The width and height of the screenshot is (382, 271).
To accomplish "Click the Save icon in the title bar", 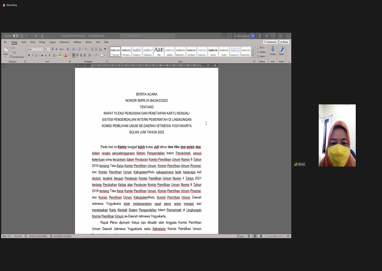I will [x=22, y=36].
